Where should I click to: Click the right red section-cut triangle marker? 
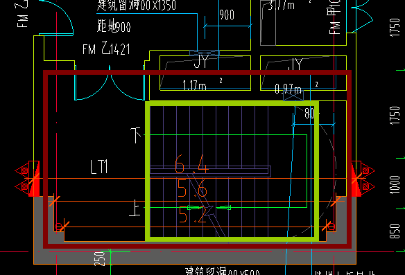click(363, 179)
